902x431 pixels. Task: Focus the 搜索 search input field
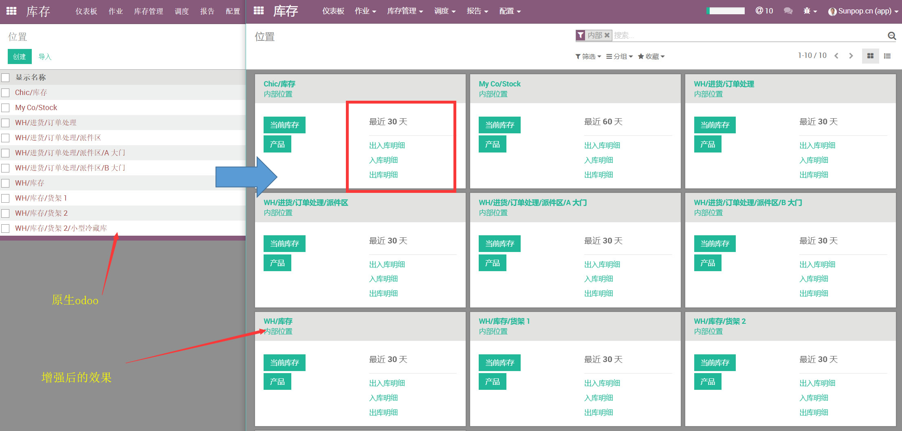point(749,35)
